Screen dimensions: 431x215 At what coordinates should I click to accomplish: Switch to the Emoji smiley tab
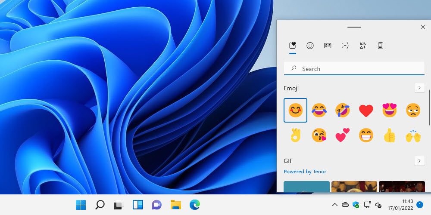[x=310, y=46]
